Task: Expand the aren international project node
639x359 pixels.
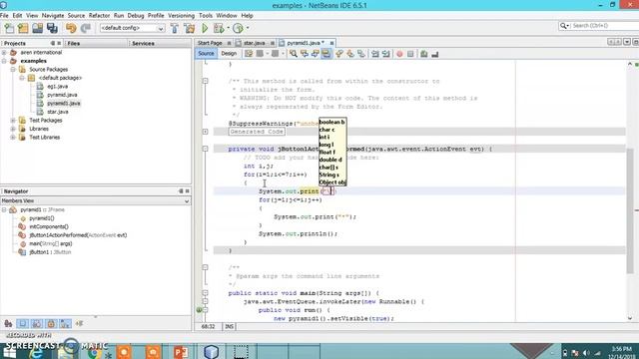Action: click(x=4, y=53)
